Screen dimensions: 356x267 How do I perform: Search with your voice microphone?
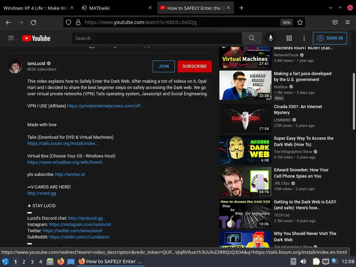[270, 38]
